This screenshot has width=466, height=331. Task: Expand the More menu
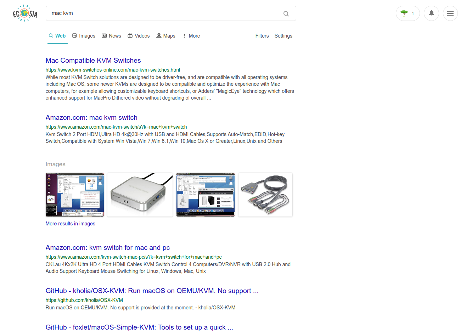191,36
